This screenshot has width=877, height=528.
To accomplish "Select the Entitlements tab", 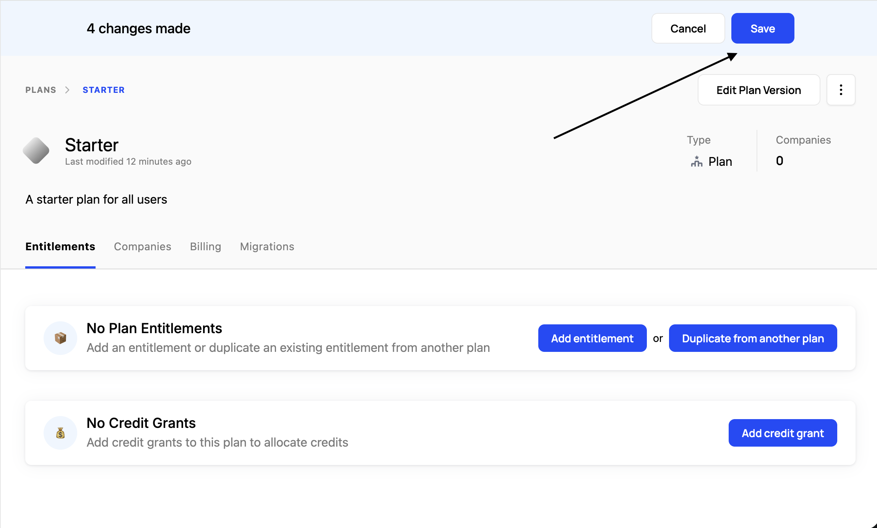I will tap(60, 246).
